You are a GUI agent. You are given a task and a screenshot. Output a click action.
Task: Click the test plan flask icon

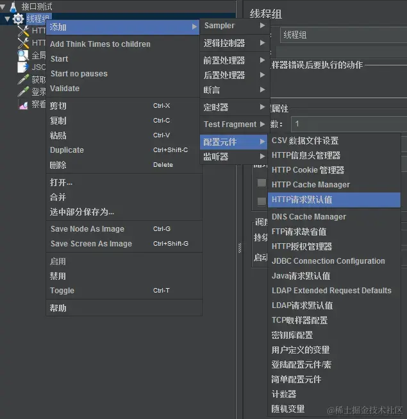[13, 6]
